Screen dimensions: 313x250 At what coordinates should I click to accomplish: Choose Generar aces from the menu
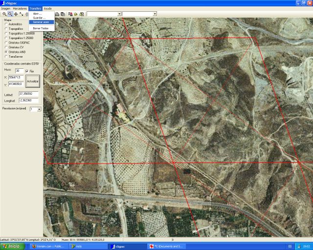pyautogui.click(x=41, y=22)
